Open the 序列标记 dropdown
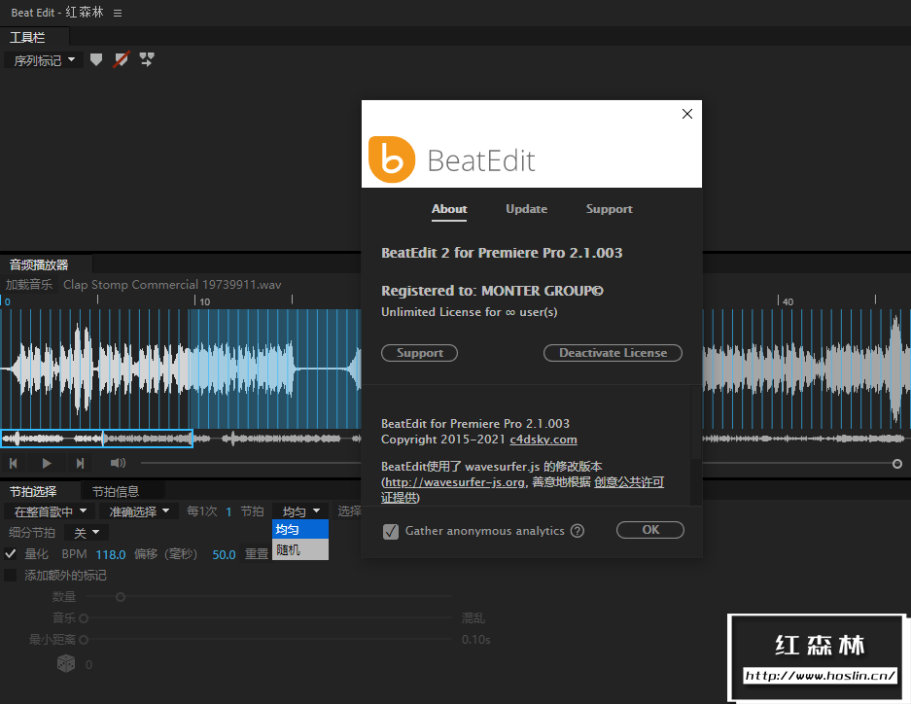Viewport: 911px width, 704px height. (43, 60)
